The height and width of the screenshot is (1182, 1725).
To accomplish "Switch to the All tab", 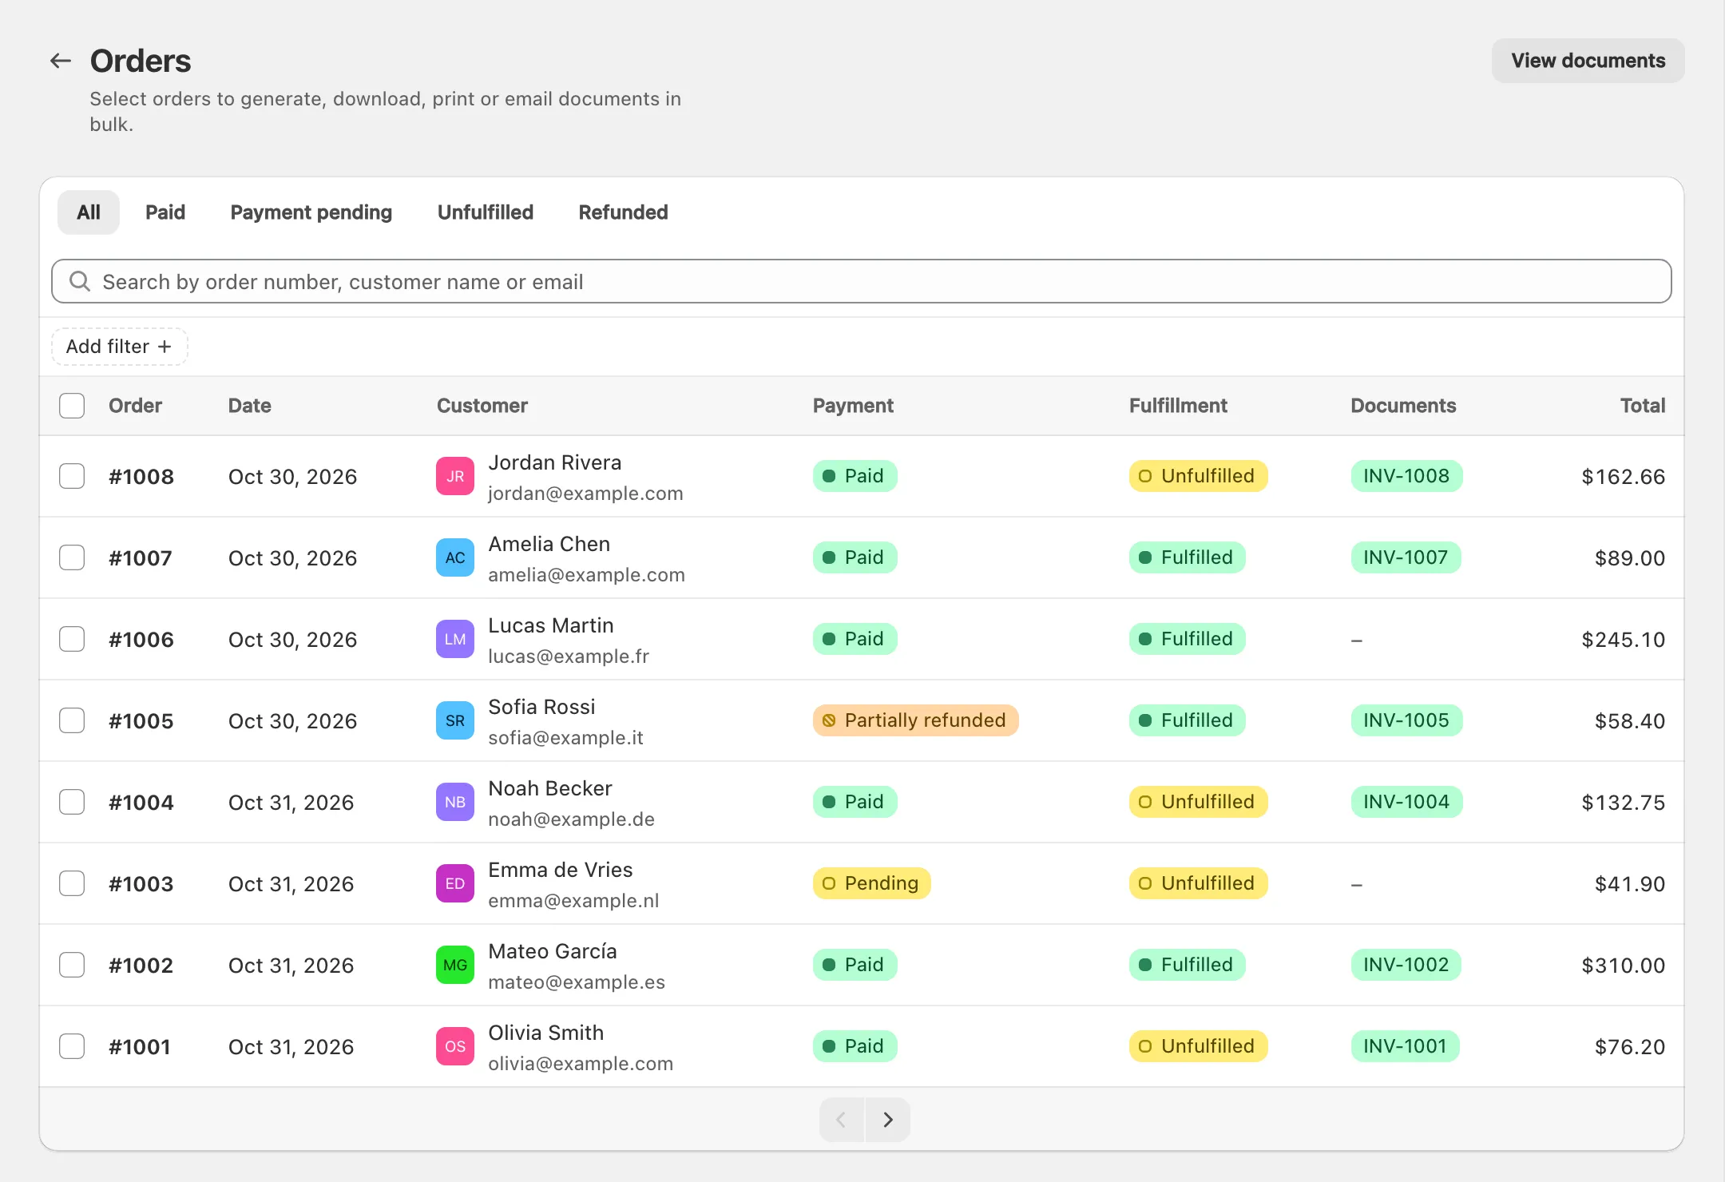I will (89, 212).
